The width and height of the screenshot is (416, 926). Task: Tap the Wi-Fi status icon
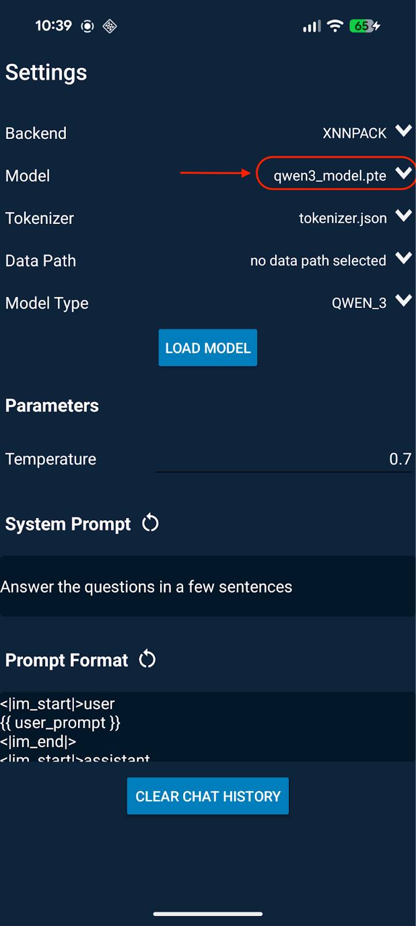point(335,26)
